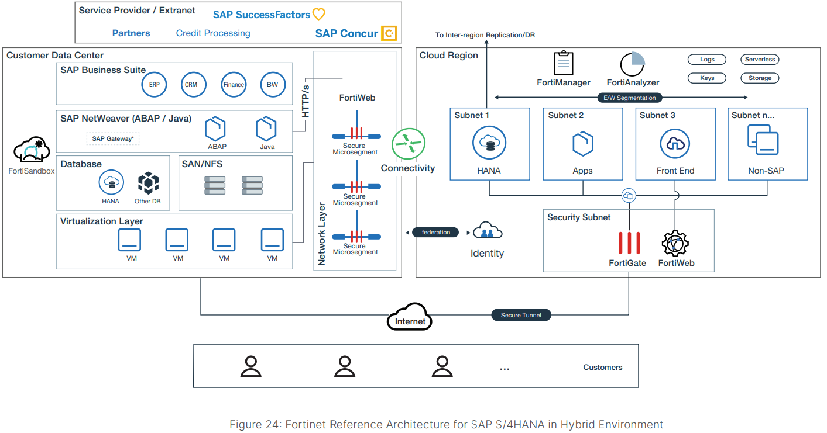Select the Other DB icon in Database
This screenshot has height=433, width=827.
point(149,183)
